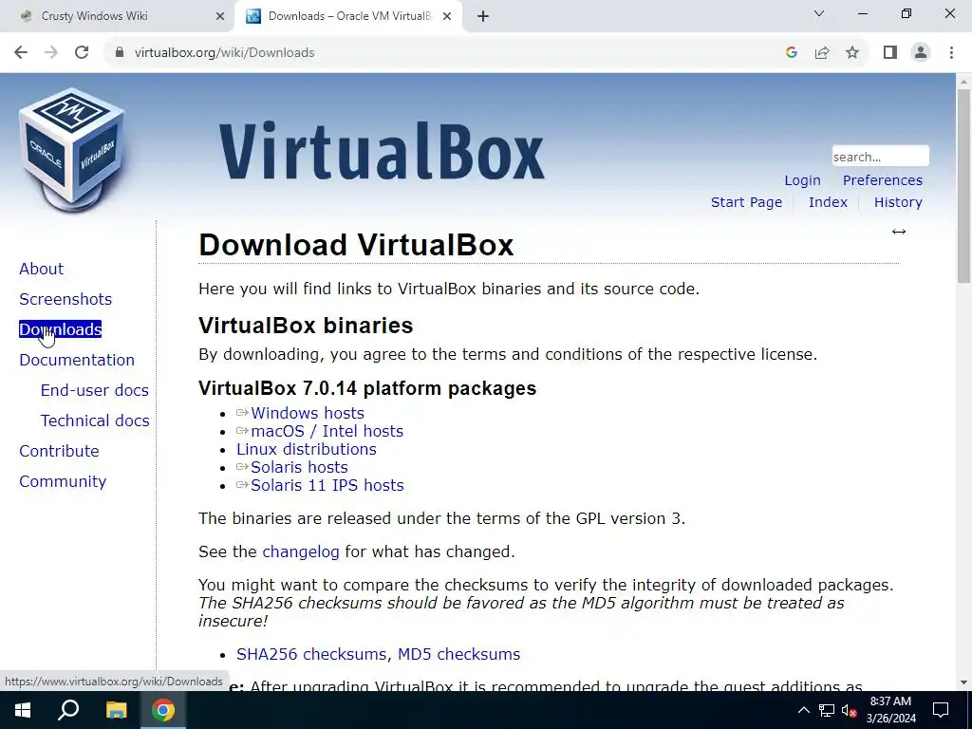Click the page vertical scrollbar thumb
Viewport: 972px width, 729px height.
(963, 186)
